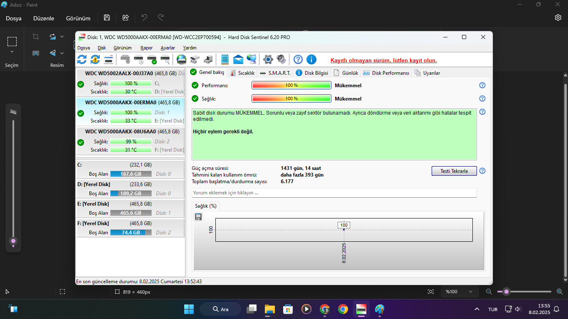Click the red unregistered version link

pos(384,60)
